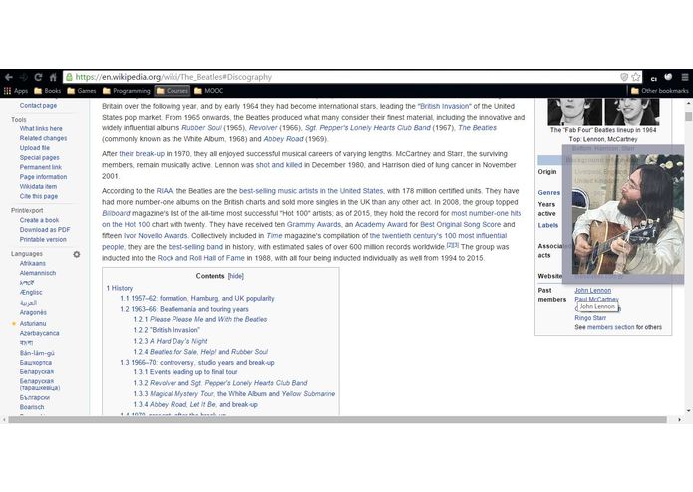The height and width of the screenshot is (492, 693).
Task: Follow the Grammy Awards link
Action: pyautogui.click(x=314, y=225)
